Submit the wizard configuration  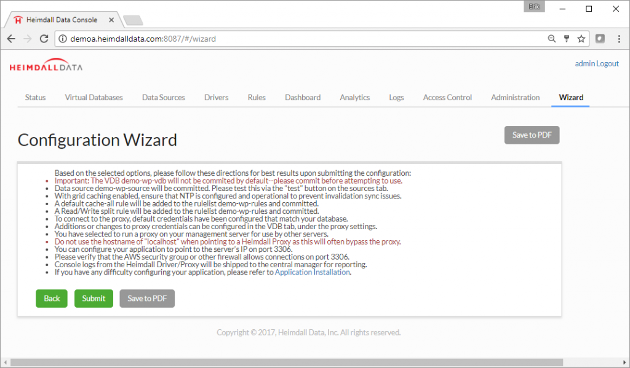point(94,299)
